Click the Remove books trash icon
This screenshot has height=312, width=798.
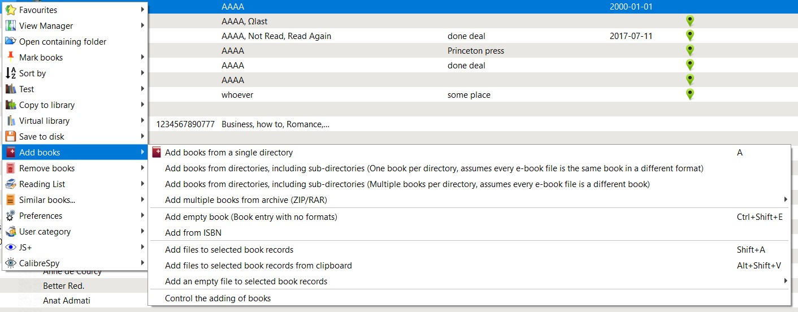click(10, 168)
